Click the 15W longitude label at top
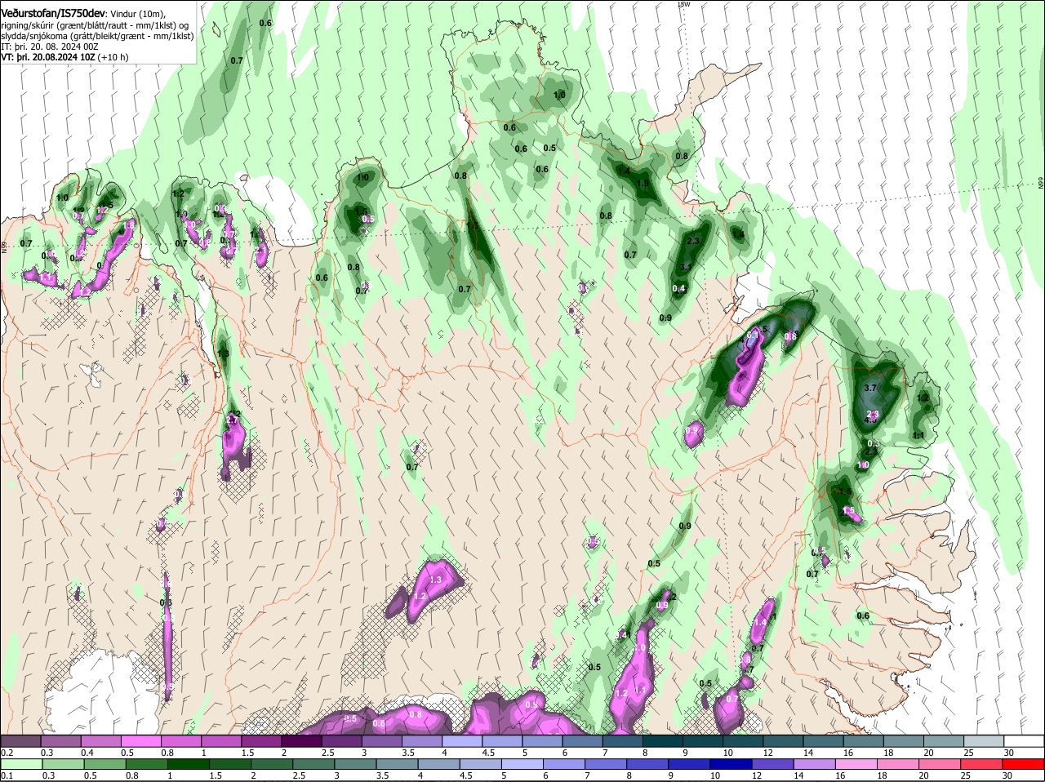Image resolution: width=1045 pixels, height=782 pixels. (683, 4)
